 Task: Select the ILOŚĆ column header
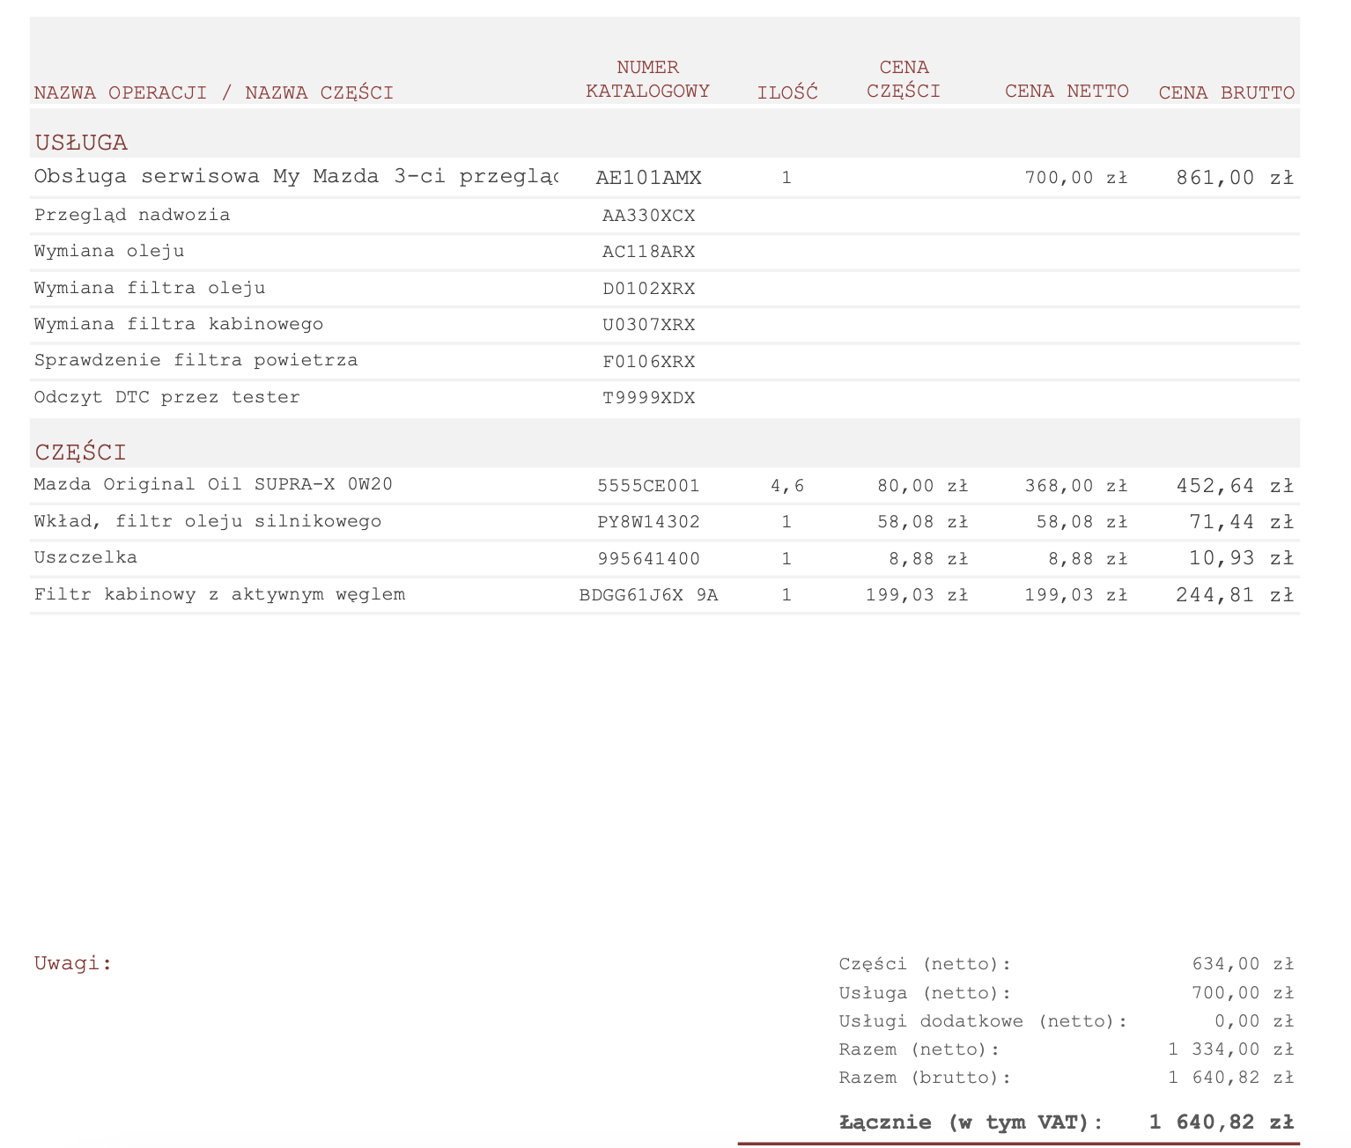(787, 92)
